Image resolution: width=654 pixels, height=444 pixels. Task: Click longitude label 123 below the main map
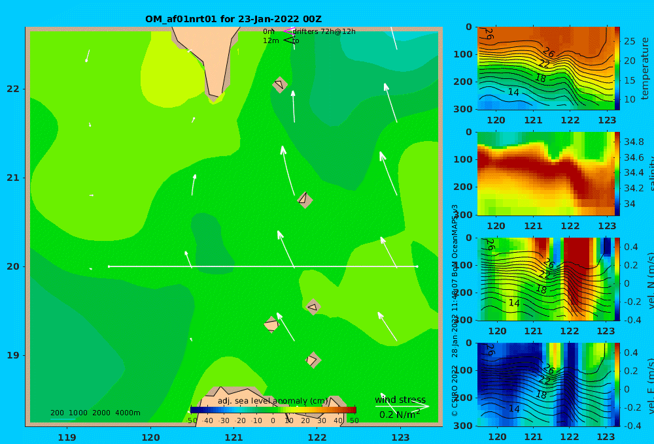click(400, 437)
